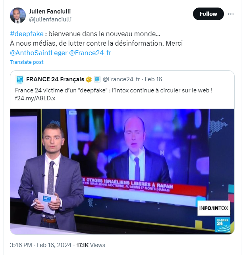Image resolution: width=245 pixels, height=255 pixels.
Task: Open the @AnthoSaintLeger mention
Action: coord(39,53)
